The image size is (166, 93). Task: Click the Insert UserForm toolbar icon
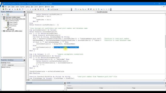[x=6, y=9]
